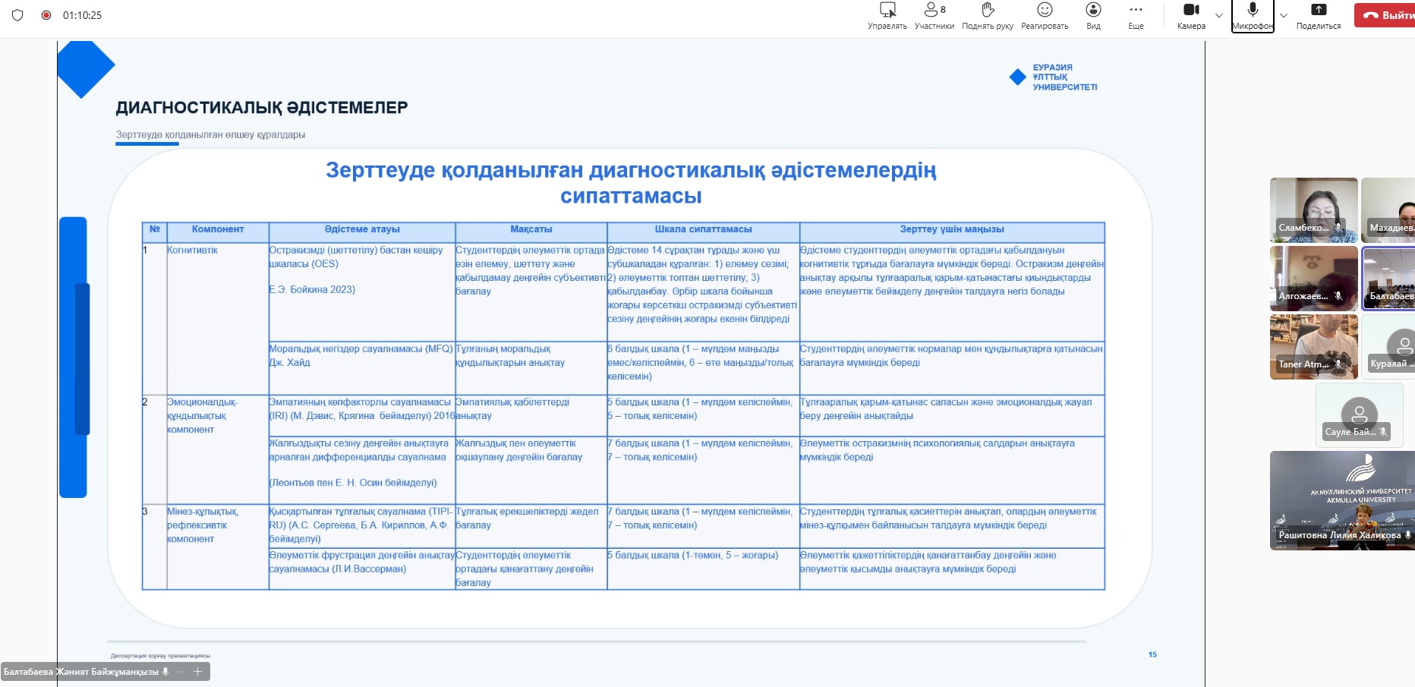Open the Участники participants list
Viewport: 1415px width, 687px height.
coord(934,16)
